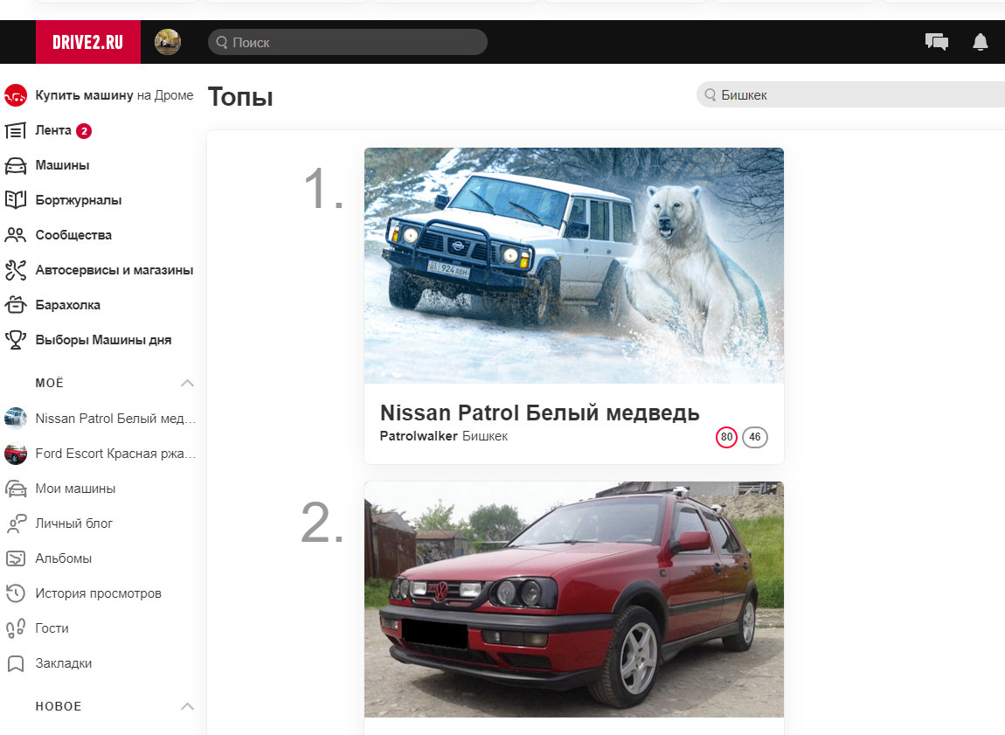Open История просмотров link

pos(98,593)
